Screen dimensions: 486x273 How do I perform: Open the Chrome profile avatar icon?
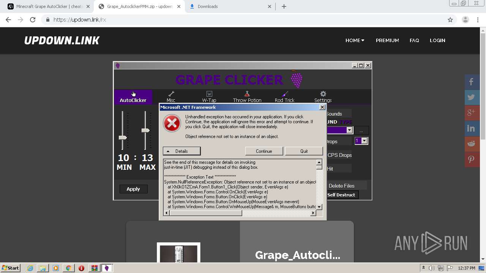pyautogui.click(x=465, y=20)
